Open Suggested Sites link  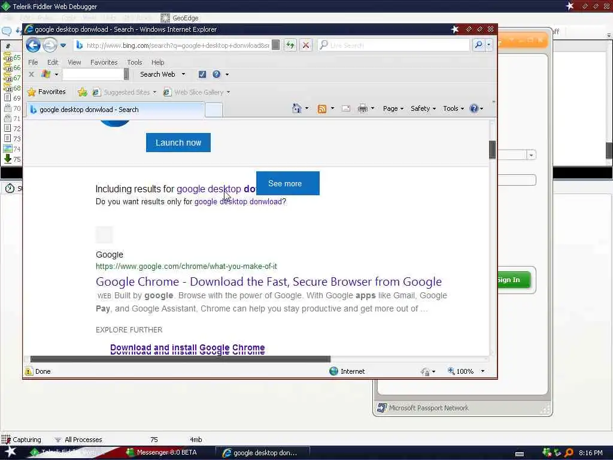pyautogui.click(x=124, y=92)
